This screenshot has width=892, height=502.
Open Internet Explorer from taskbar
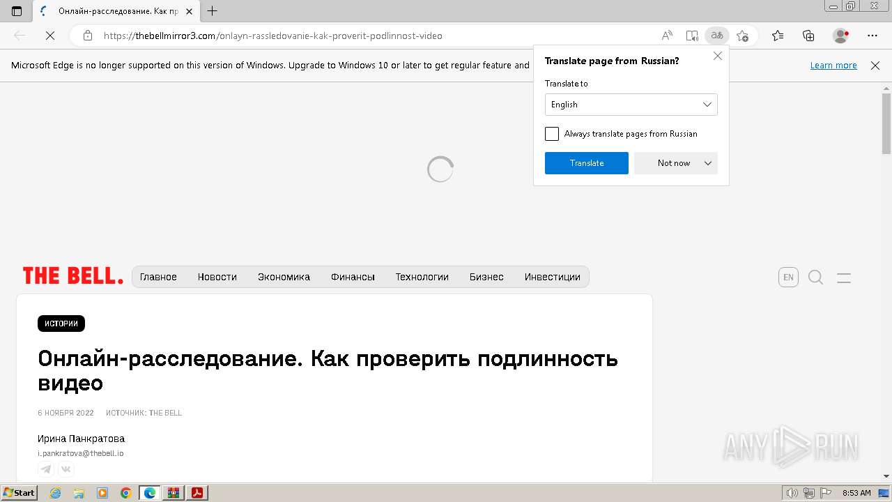56,493
